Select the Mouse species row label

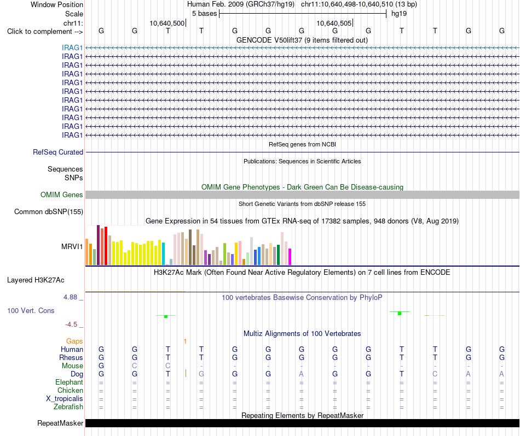[x=72, y=366]
